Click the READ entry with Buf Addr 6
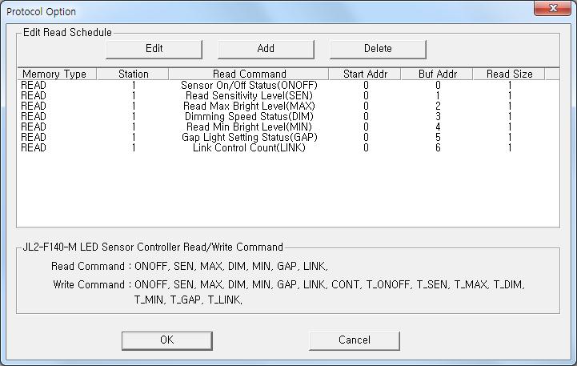This screenshot has width=577, height=366. tap(34, 147)
